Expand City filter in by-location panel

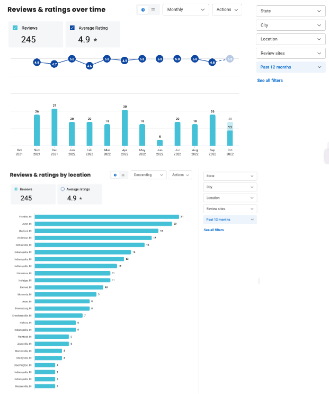(x=230, y=187)
